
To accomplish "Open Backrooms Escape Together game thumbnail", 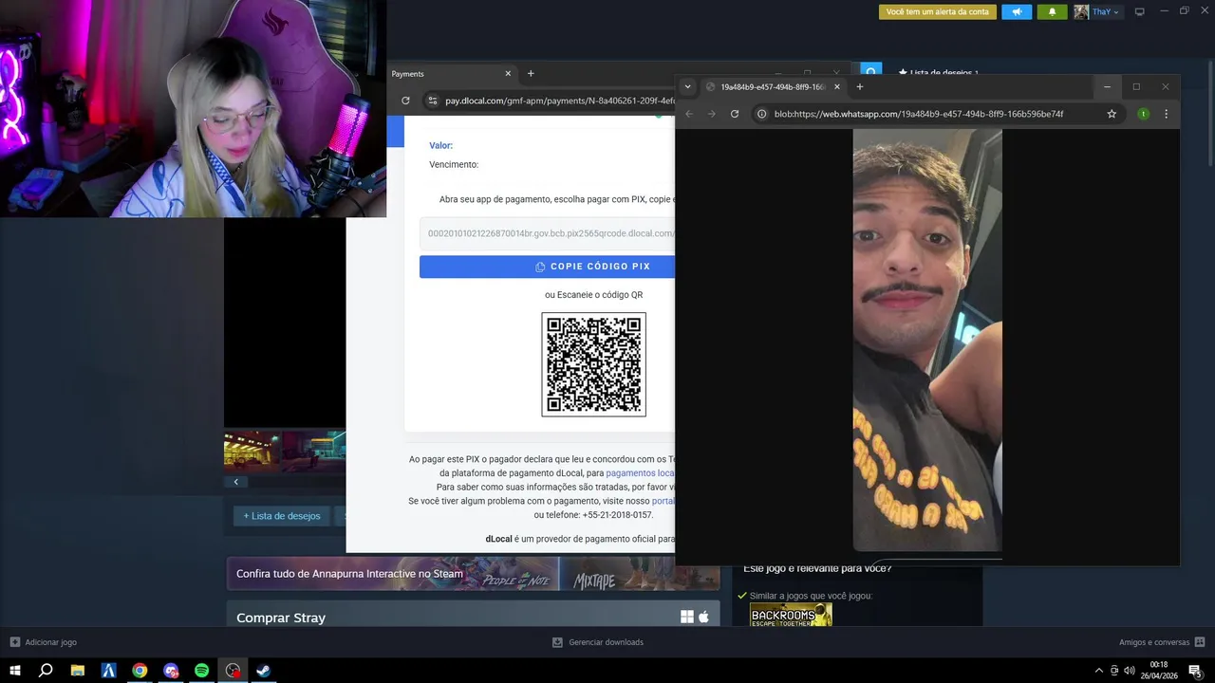I will pos(791,616).
